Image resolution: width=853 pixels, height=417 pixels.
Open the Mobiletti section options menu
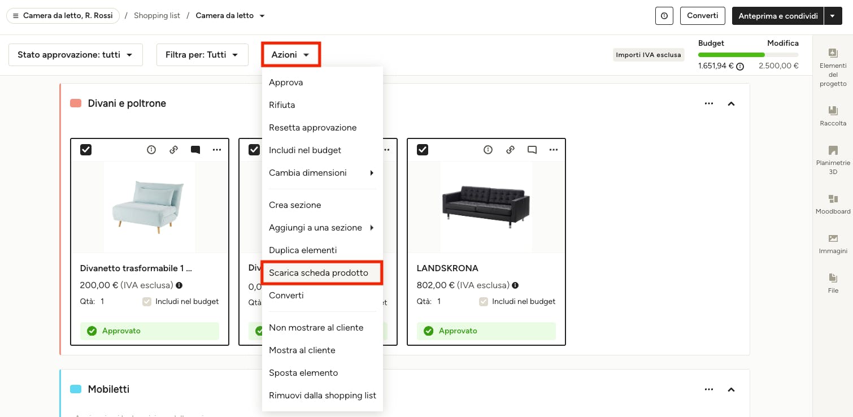(709, 389)
